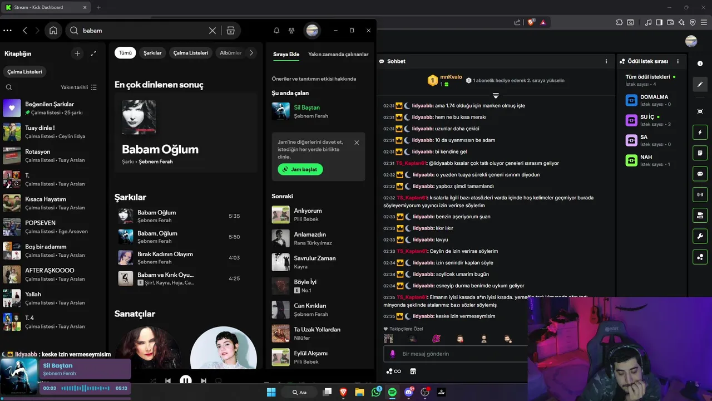Open Brave Leo AI sparkle icon

tap(681, 22)
